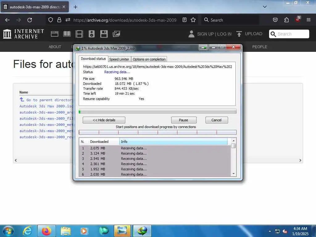This screenshot has width=316, height=237.
Task: Switch to the Speed Limiter tab
Action: click(119, 59)
